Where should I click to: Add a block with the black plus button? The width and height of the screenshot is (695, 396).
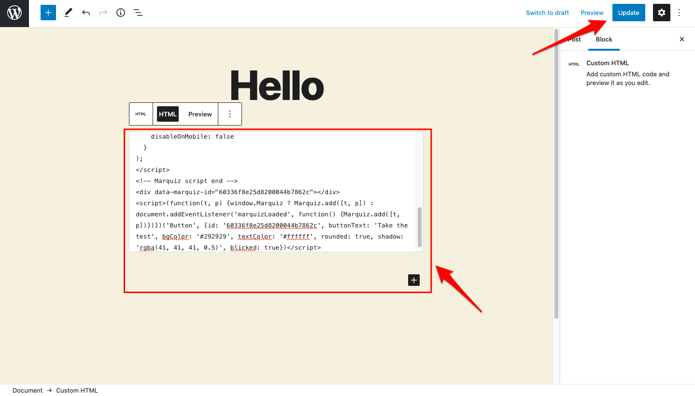(414, 280)
